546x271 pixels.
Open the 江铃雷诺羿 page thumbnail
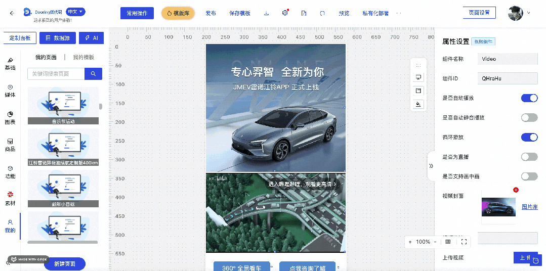click(x=63, y=147)
